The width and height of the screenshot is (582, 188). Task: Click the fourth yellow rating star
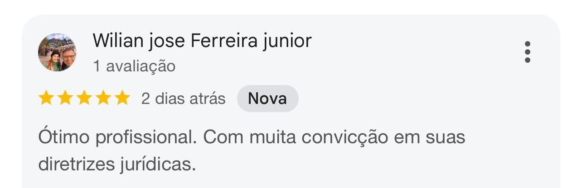click(x=103, y=98)
